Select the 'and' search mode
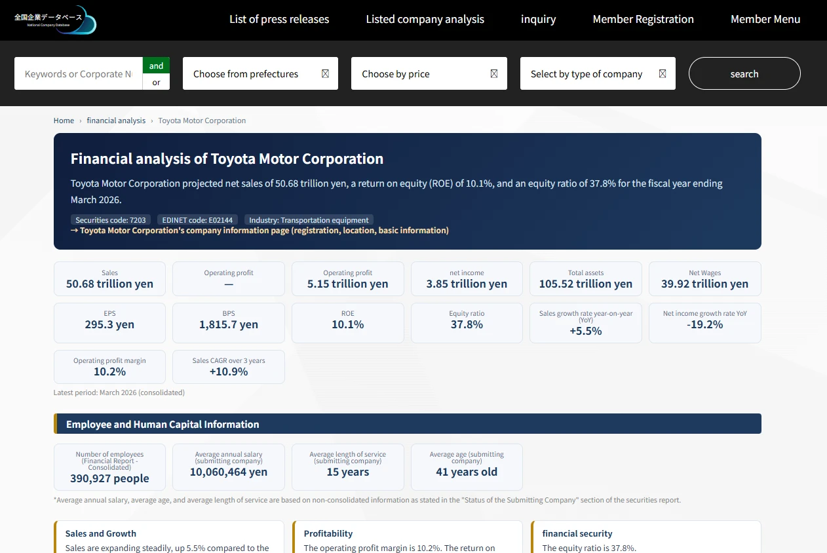827x553 pixels. (156, 66)
